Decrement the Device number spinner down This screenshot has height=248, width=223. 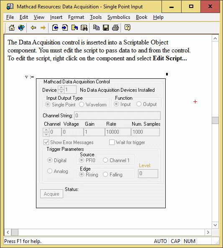(x=61, y=92)
